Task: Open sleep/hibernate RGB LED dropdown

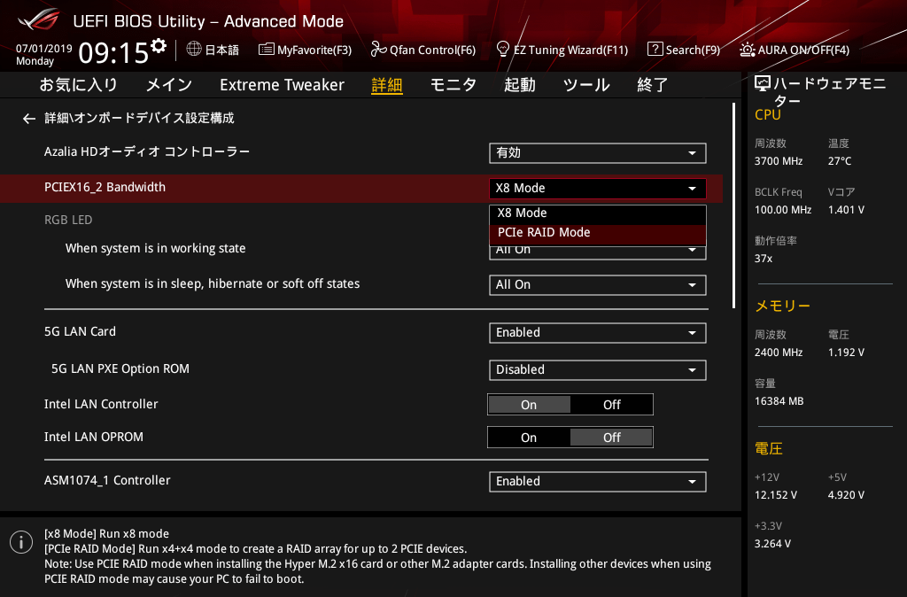Action: [598, 285]
